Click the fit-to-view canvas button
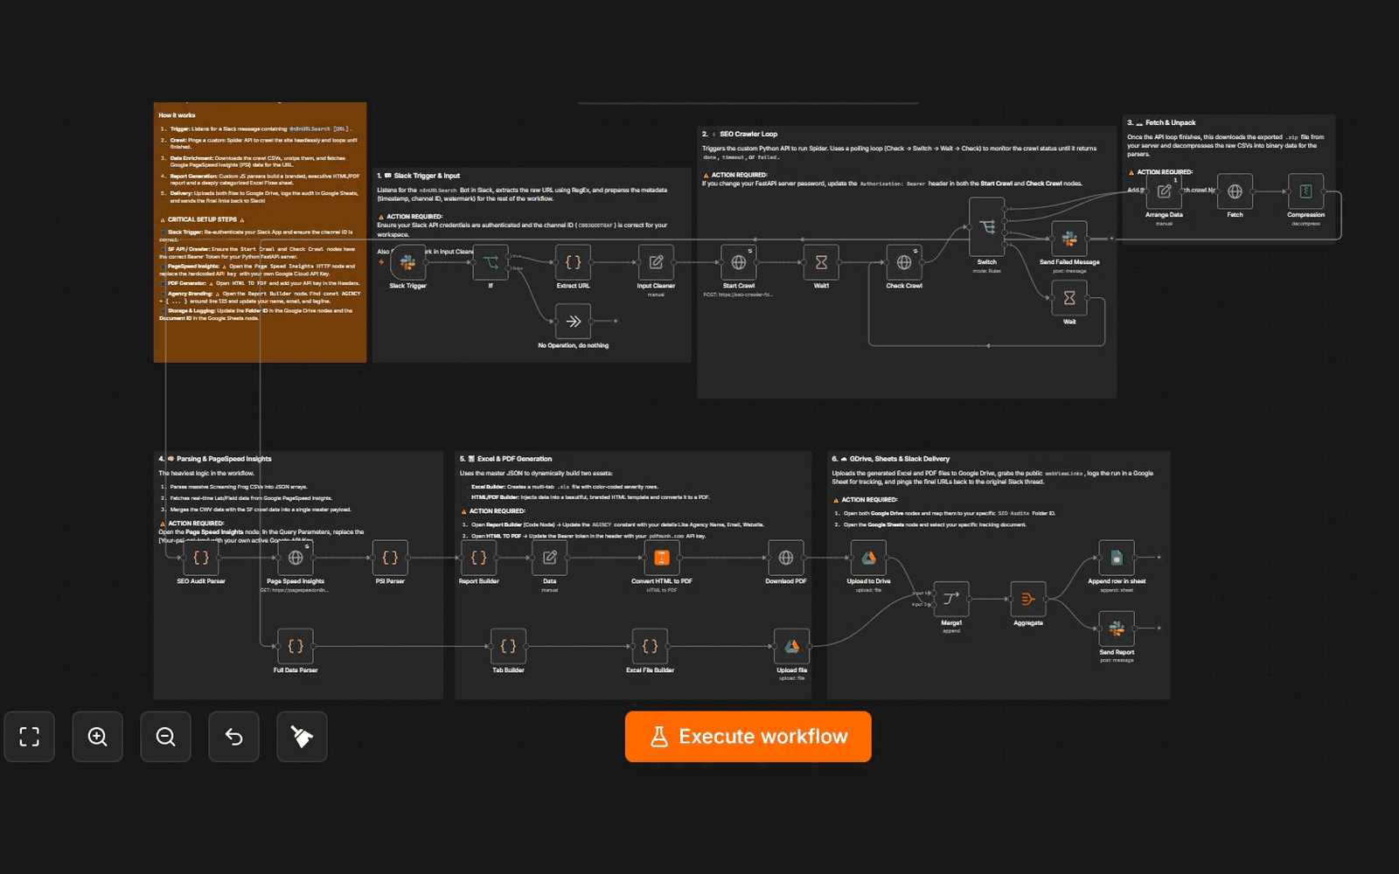1399x874 pixels. [x=30, y=737]
